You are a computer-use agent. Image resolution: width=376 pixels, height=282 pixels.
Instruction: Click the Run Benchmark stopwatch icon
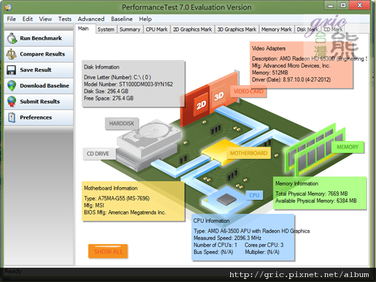tap(12, 39)
